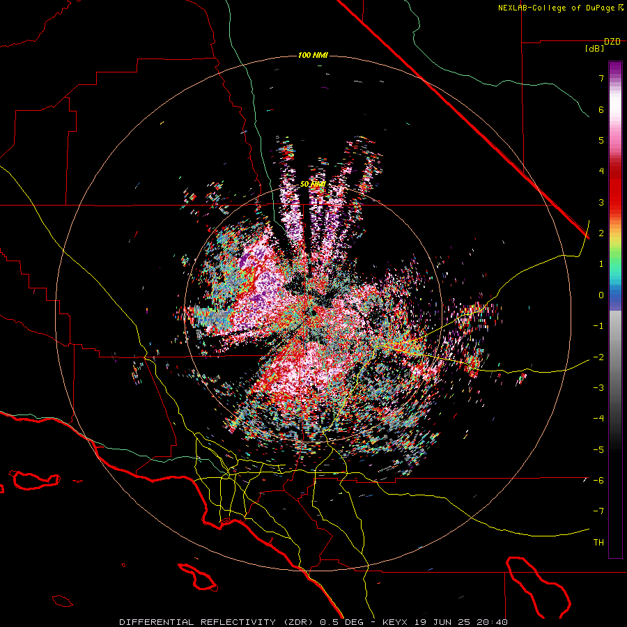Screen dimensions: 627x627
Task: Click the 0 dB tick label on the legend
Action: click(x=601, y=295)
